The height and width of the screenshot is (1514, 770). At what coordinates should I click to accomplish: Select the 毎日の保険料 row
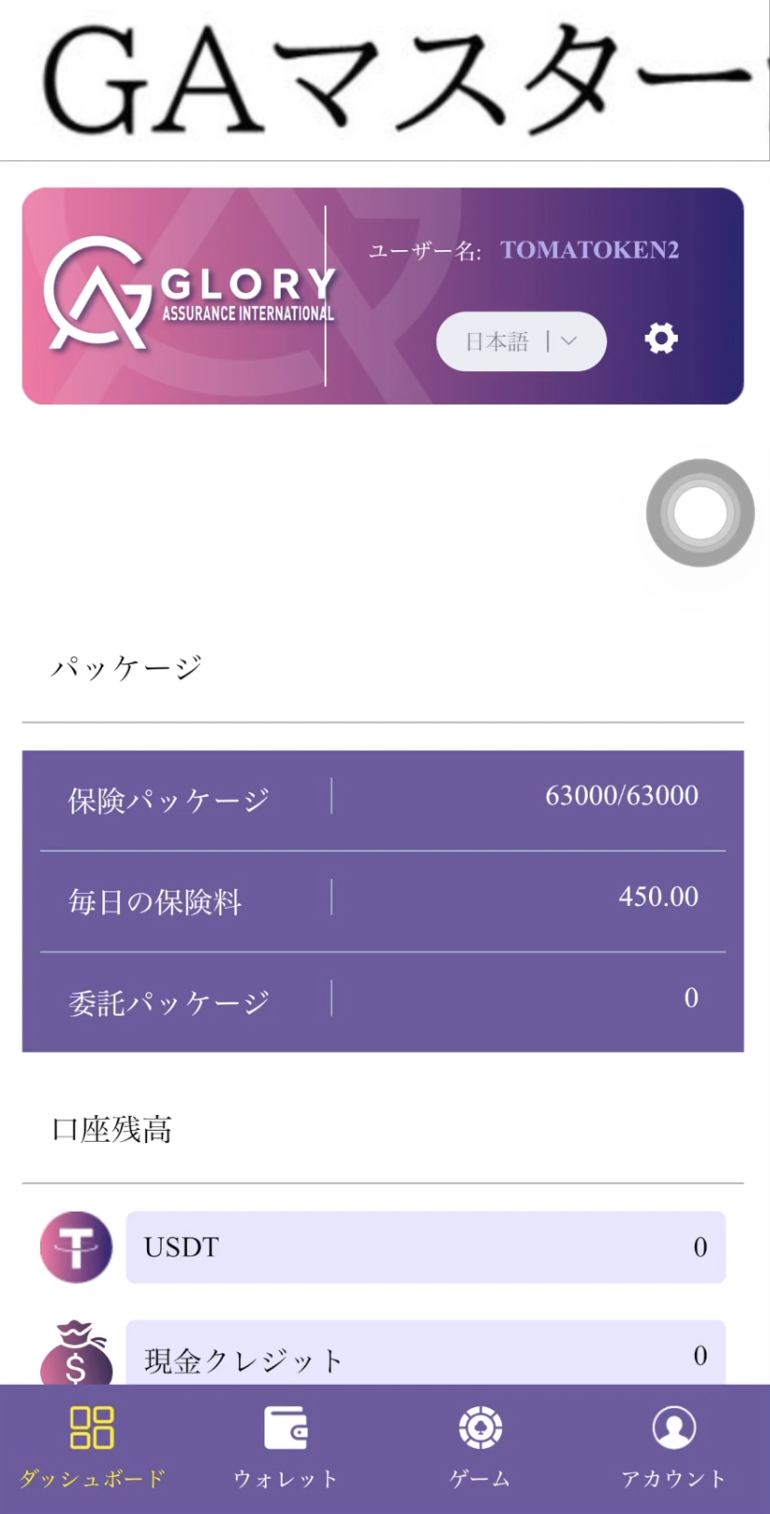[383, 900]
